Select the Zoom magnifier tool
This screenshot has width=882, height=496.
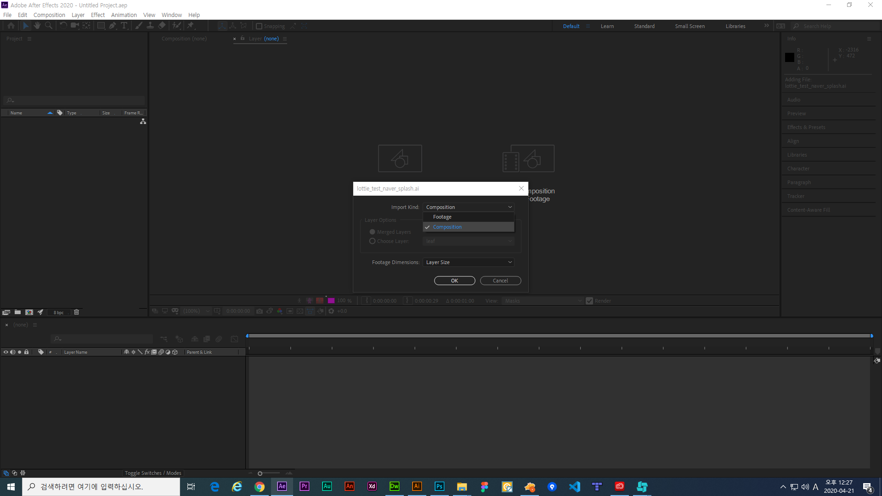coord(49,26)
